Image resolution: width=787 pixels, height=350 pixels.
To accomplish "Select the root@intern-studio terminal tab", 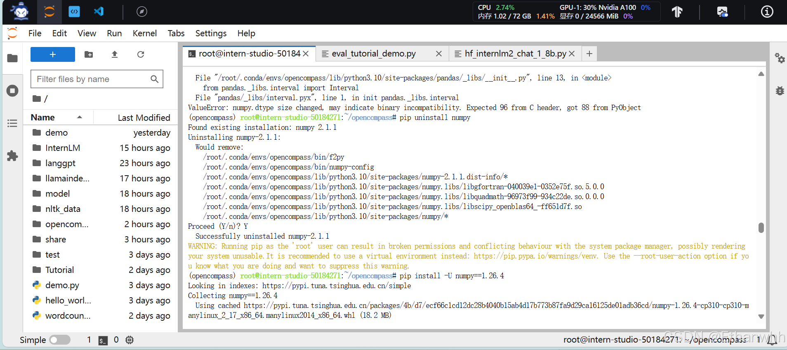I will click(x=249, y=54).
